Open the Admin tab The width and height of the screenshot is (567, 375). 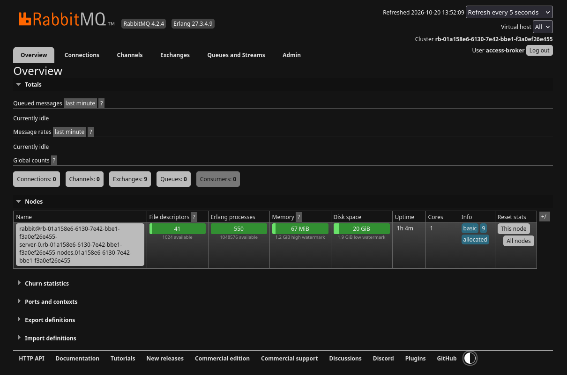291,55
